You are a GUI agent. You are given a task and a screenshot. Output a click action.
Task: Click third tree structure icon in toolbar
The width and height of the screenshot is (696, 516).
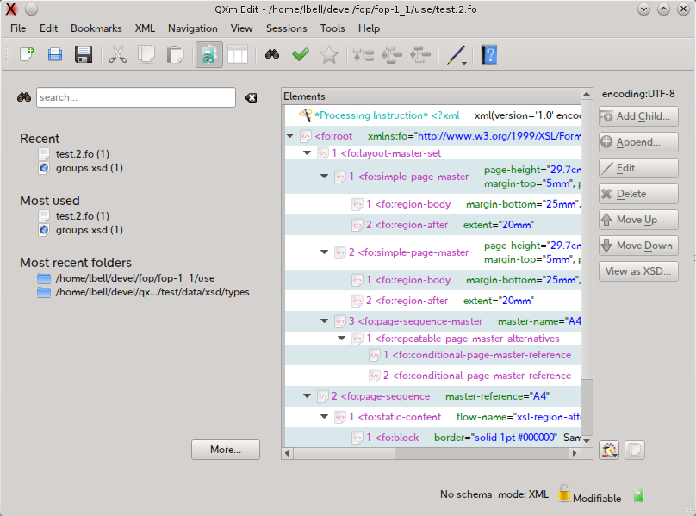click(x=419, y=54)
